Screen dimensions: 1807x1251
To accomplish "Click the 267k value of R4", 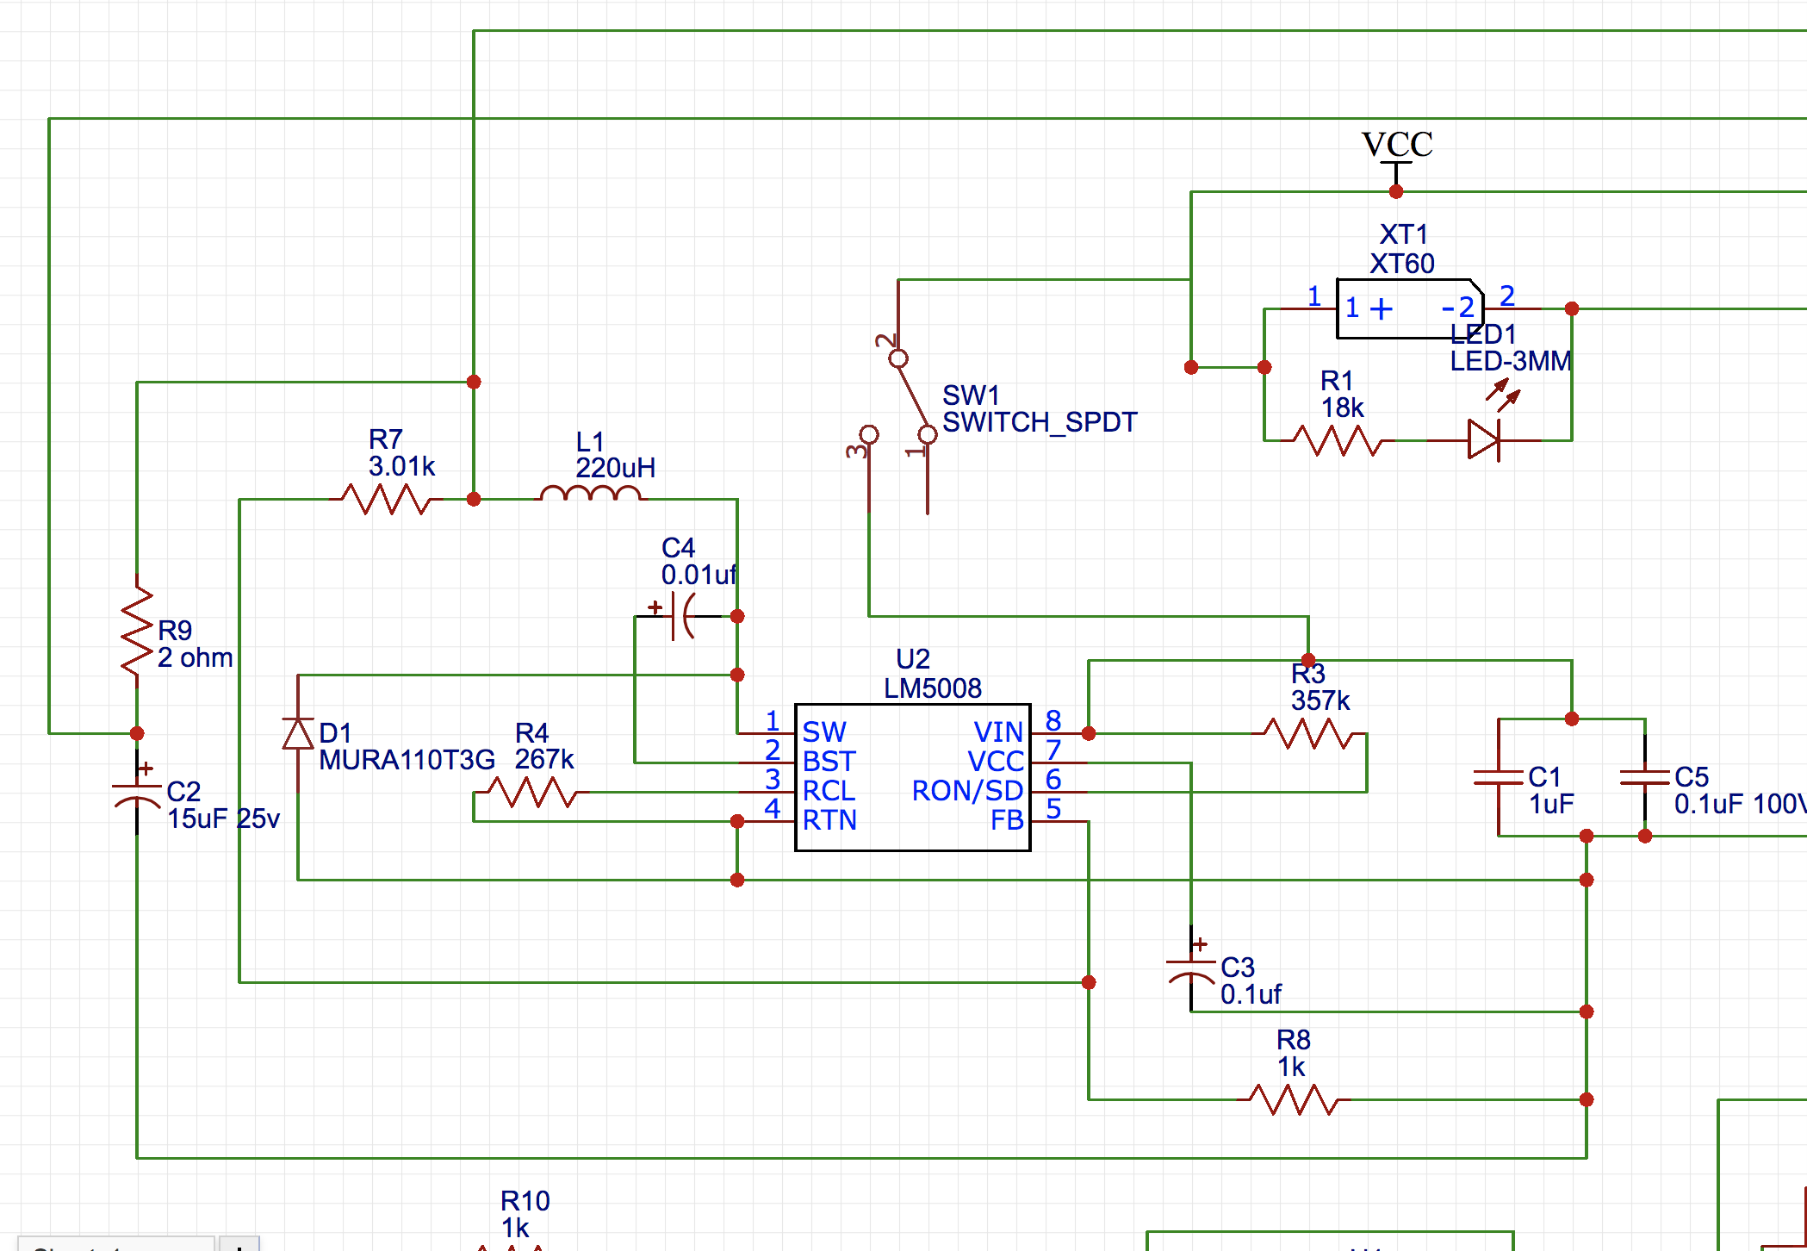I will 544,759.
